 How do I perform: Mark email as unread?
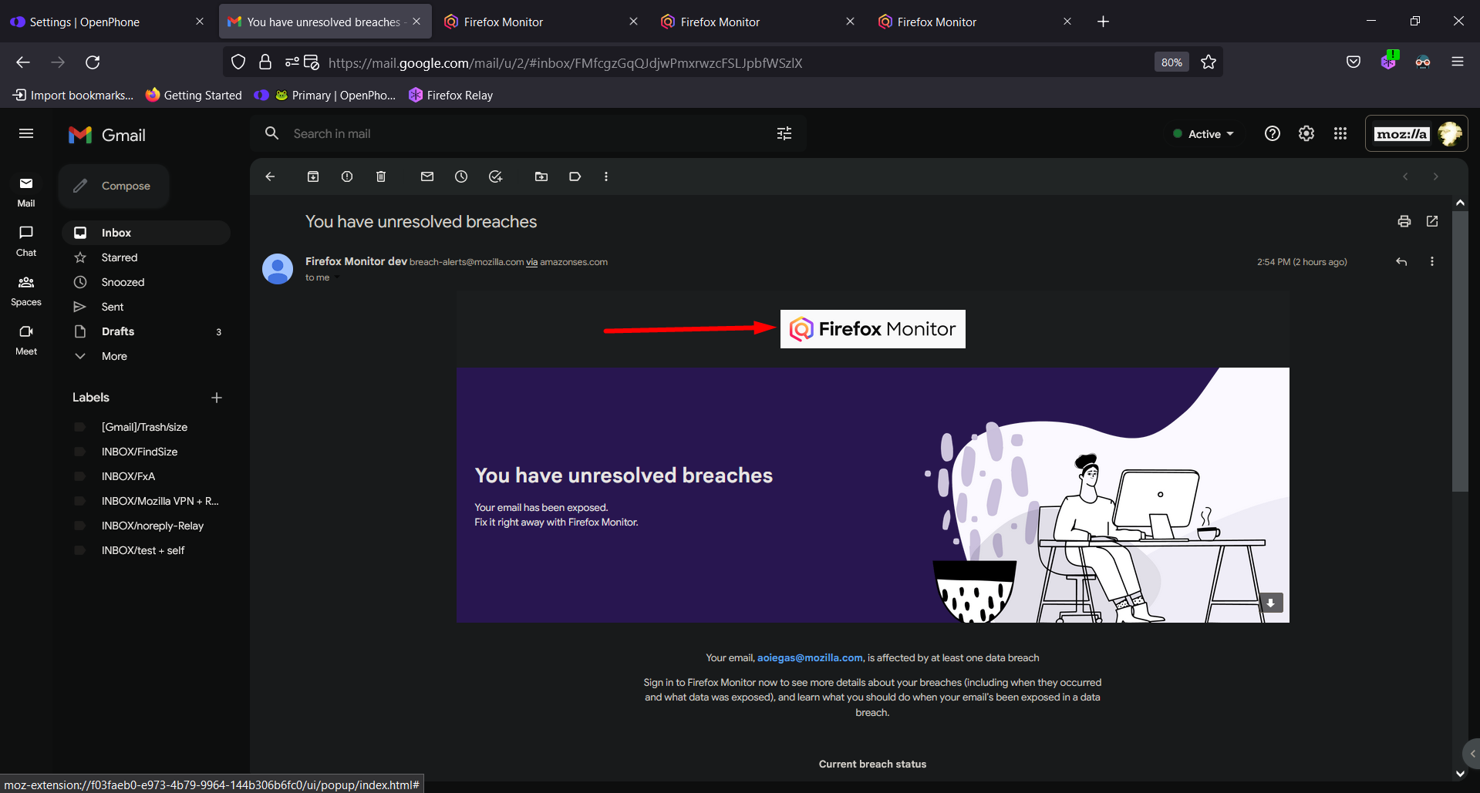point(427,176)
